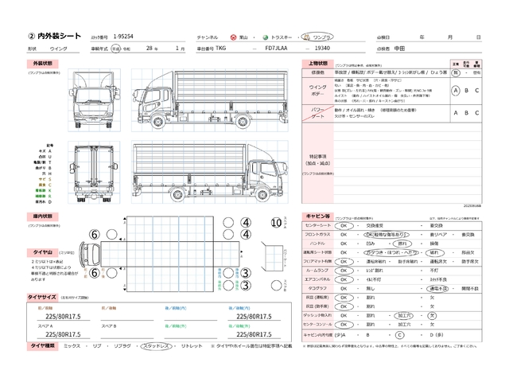Image resolution: width=509 pixels, height=382 pixels.
Task: Select grade A for ウイングボデー
Action: point(454,91)
